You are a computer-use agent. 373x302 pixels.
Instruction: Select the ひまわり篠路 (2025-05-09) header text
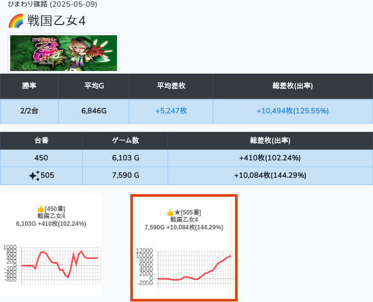(53, 5)
